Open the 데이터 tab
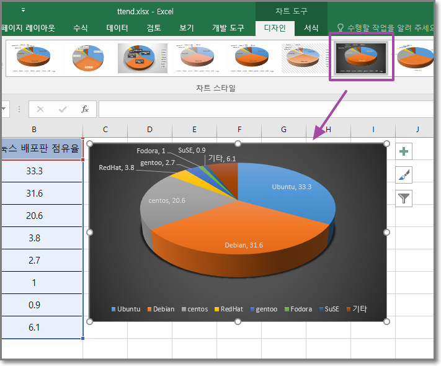441x366 pixels. (x=117, y=28)
